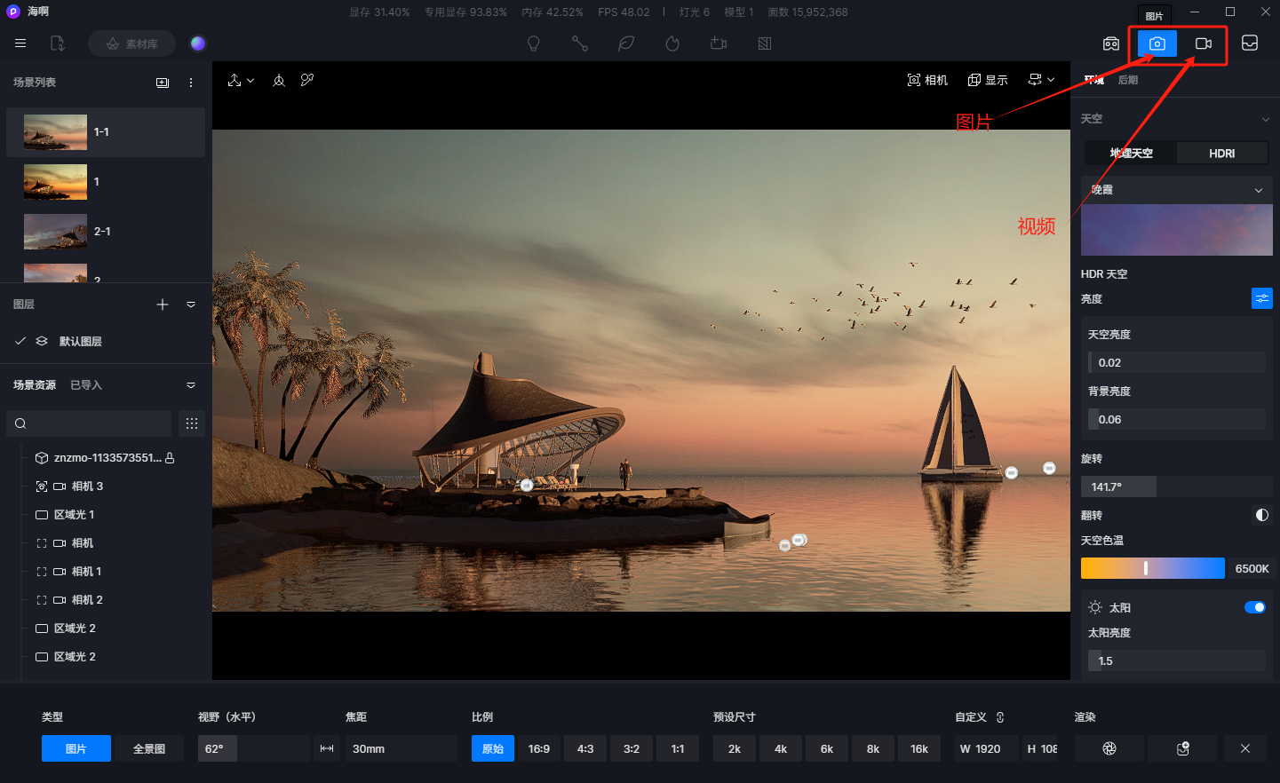
Task: Select the leaf vegetation tool icon
Action: pos(626,43)
